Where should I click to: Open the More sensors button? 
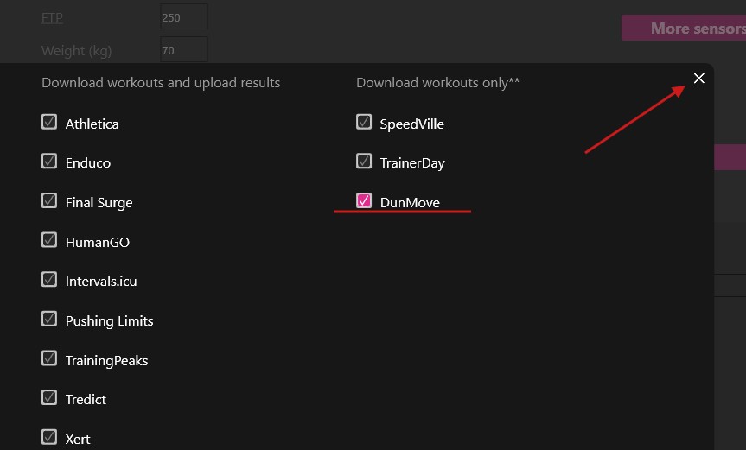tap(684, 28)
